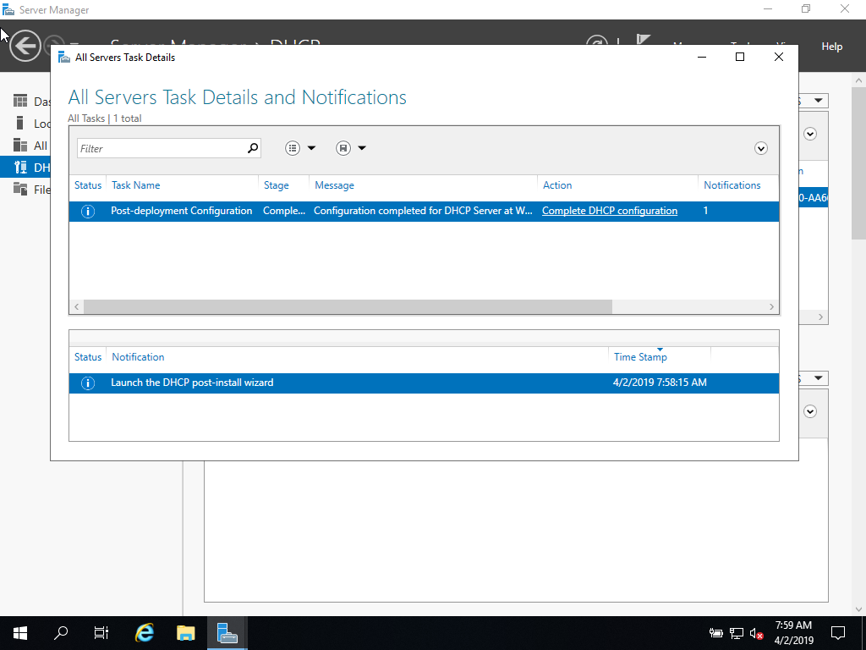Expand the task filter criteria chevron
This screenshot has width=866, height=650.
click(x=760, y=148)
